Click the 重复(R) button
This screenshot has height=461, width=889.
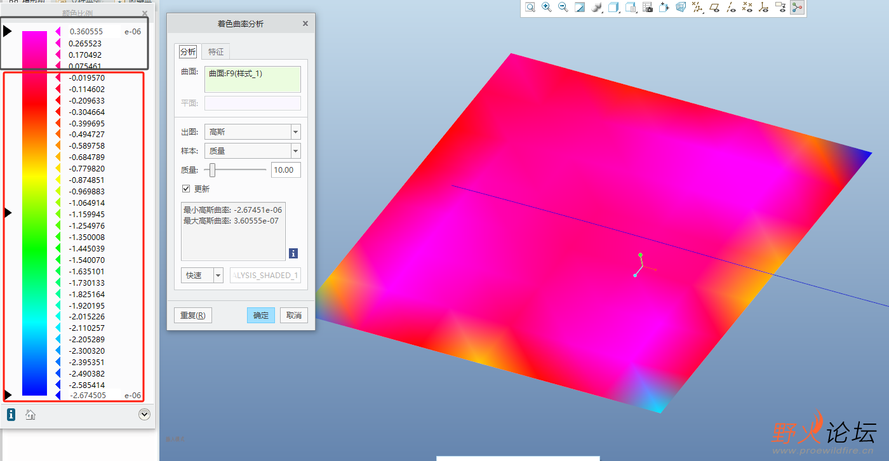click(192, 316)
